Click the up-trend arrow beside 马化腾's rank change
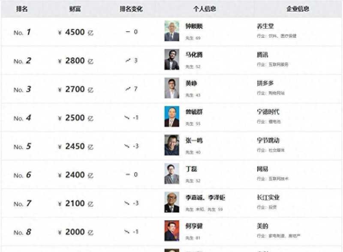The image size is (343, 252). (x=128, y=60)
